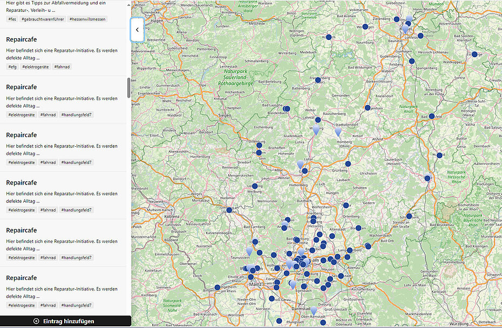502x328 pixels.
Task: Select the light blue teardrop marker near Homberg (Ohm)
Action: pyautogui.click(x=338, y=132)
